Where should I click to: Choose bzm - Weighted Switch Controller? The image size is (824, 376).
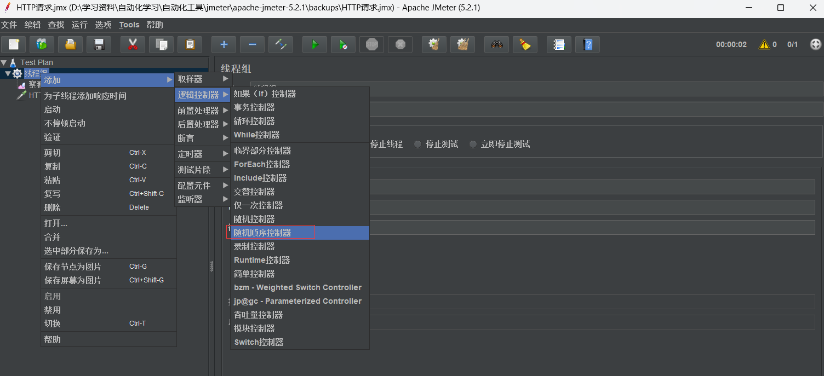[x=300, y=287]
